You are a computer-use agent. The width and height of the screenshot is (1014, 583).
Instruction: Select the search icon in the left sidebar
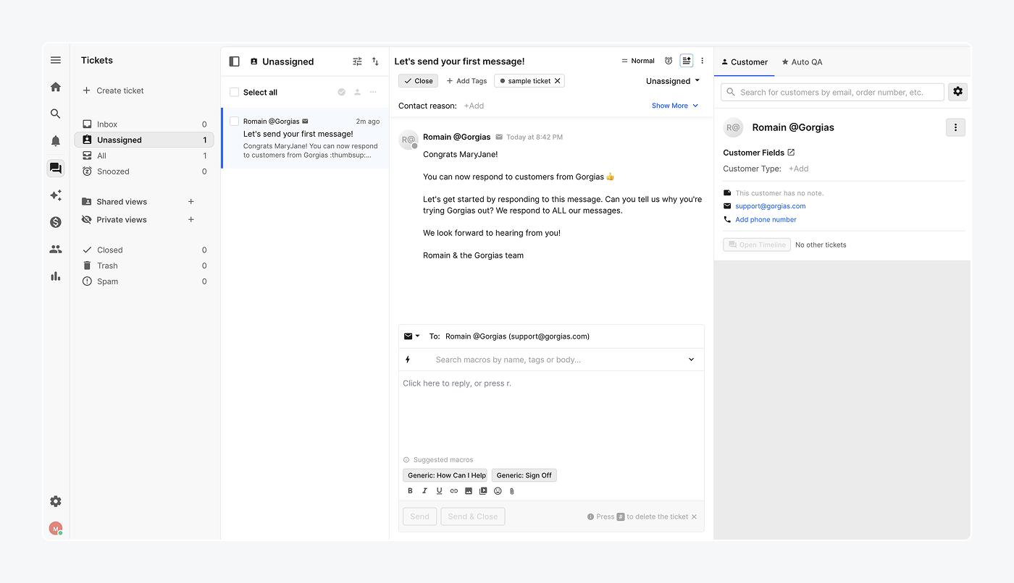[x=55, y=114]
